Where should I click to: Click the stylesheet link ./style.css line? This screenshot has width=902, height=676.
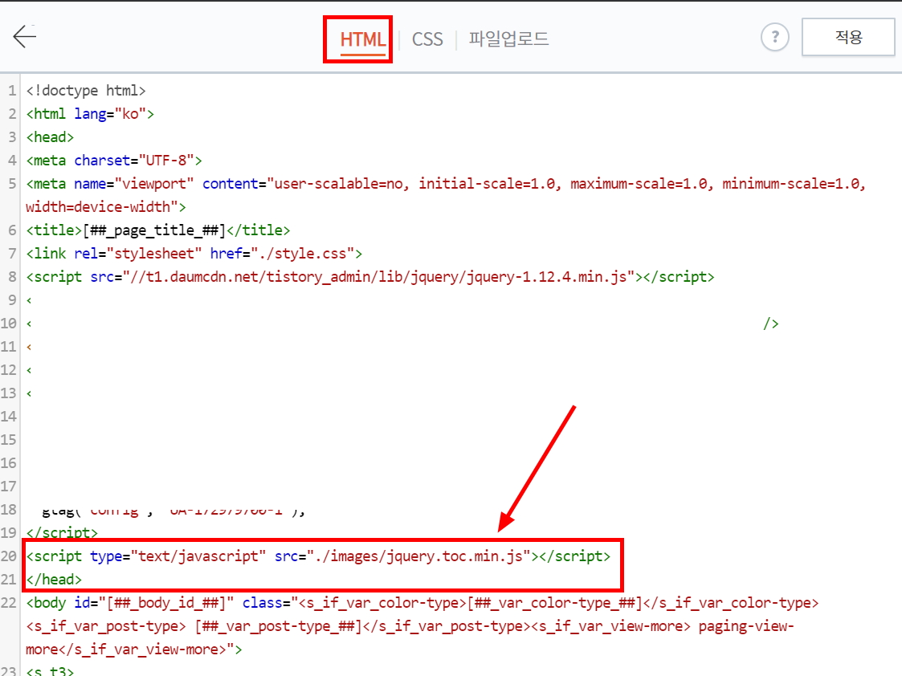coord(194,254)
